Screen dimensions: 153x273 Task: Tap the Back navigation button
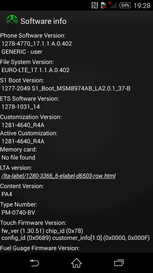click(x=34, y=263)
